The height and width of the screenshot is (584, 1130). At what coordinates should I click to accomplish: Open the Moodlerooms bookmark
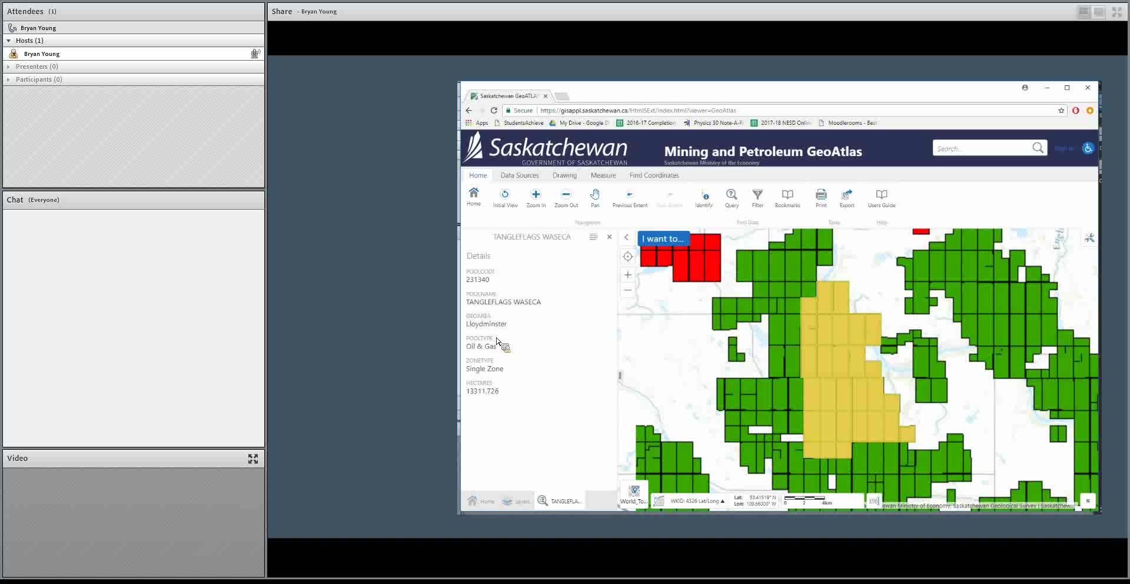[847, 123]
